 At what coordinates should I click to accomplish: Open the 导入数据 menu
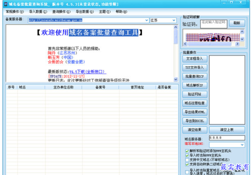point(38,12)
